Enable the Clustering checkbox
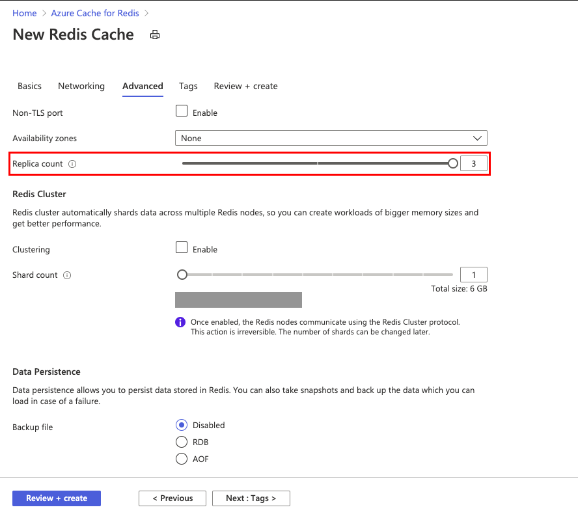Image resolution: width=578 pixels, height=516 pixels. point(182,247)
